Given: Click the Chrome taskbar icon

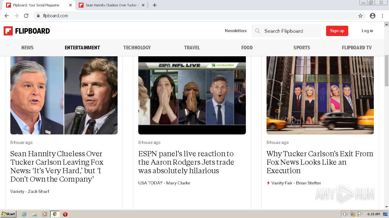Looking at the screenshot, I should click(x=55, y=214).
